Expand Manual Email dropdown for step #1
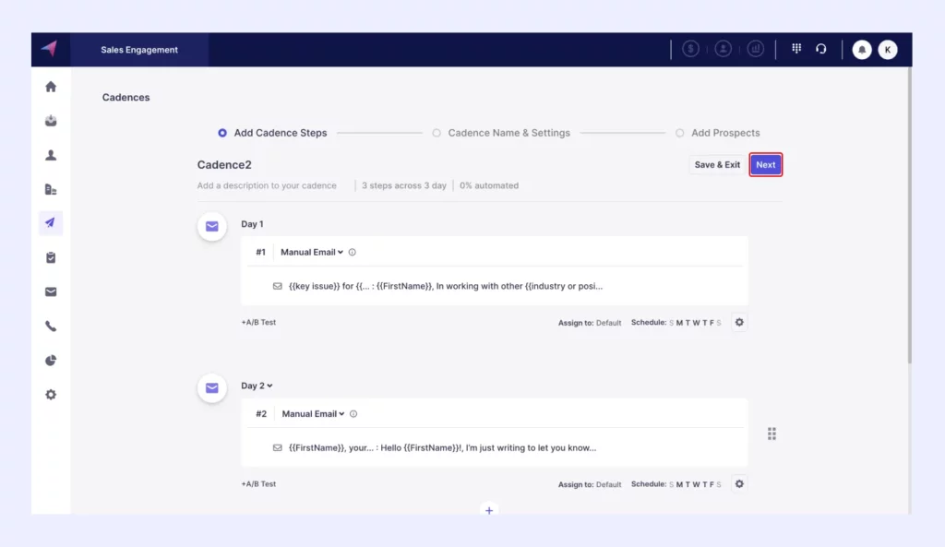Image resolution: width=945 pixels, height=547 pixels. (312, 252)
